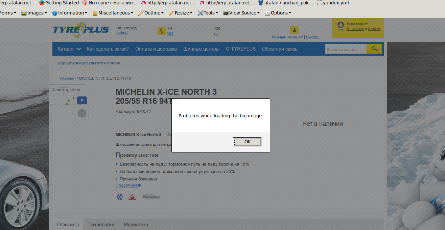Expand the Resize developer toolbar menu

(181, 13)
